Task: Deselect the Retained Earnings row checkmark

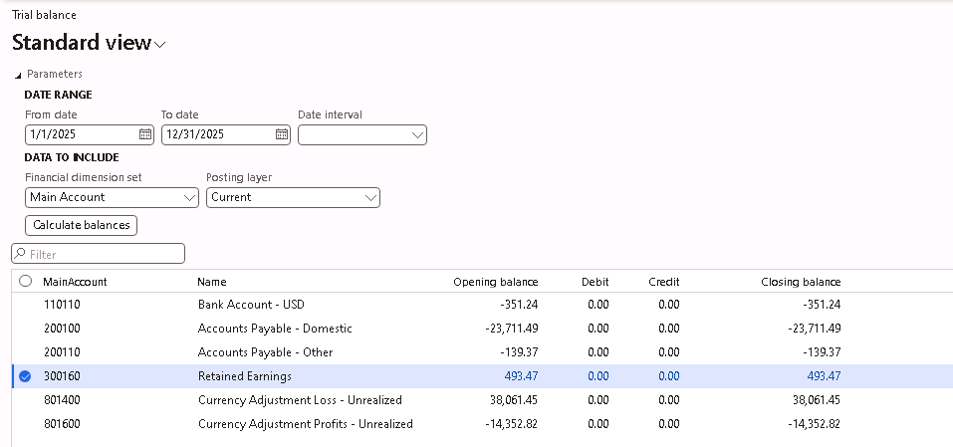Action: tap(25, 376)
